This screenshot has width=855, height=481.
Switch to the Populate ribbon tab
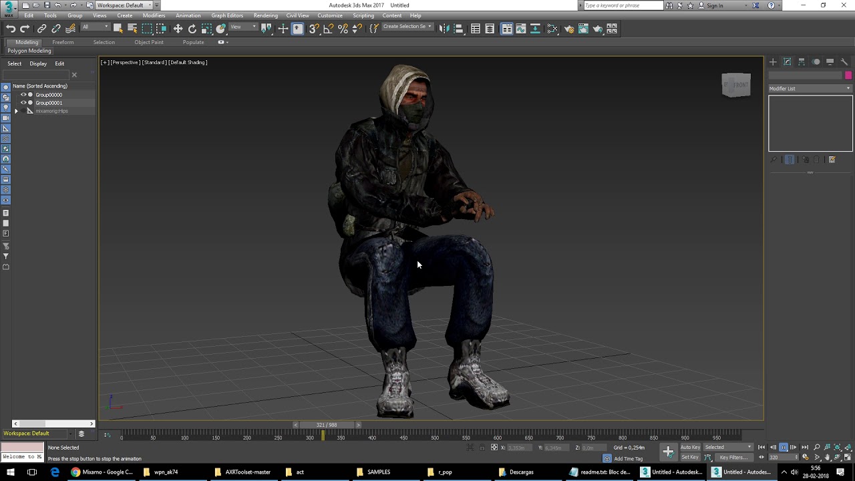point(193,42)
